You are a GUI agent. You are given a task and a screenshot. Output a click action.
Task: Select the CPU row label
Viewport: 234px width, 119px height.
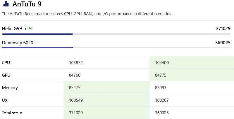[6, 63]
